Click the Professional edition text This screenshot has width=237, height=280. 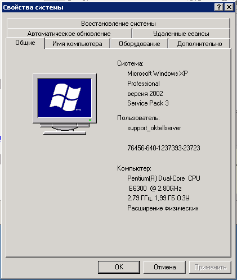click(144, 84)
